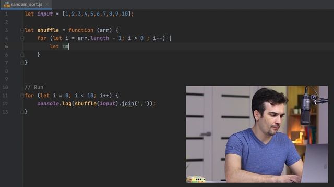Close the random_sort.js tab
Image resolution: width=334 pixels, height=187 pixels.
(47, 4)
